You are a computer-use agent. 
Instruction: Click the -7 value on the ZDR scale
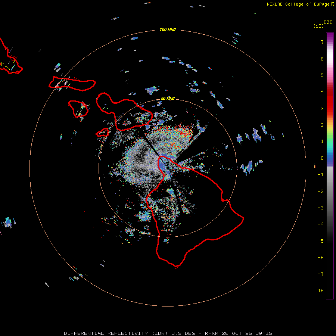pos(321,274)
